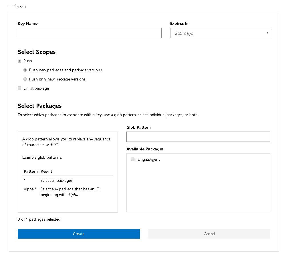Collapse the Create section minus icon
Viewport: 288px width, 258px height.
(11, 6)
